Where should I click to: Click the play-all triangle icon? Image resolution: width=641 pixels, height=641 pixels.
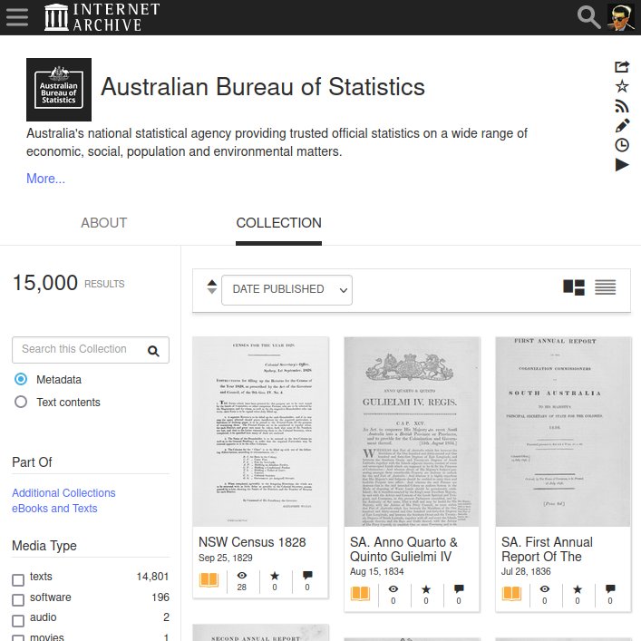point(622,165)
